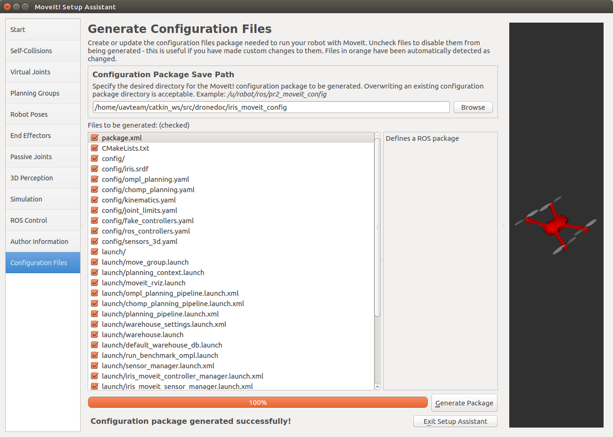Open Virtual Joints section
Image resolution: width=613 pixels, height=437 pixels.
click(x=43, y=72)
